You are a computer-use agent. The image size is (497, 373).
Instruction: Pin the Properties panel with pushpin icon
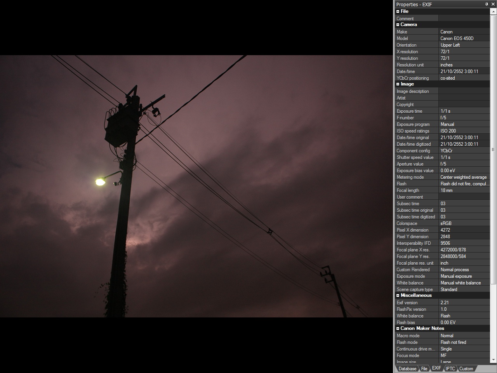click(487, 4)
